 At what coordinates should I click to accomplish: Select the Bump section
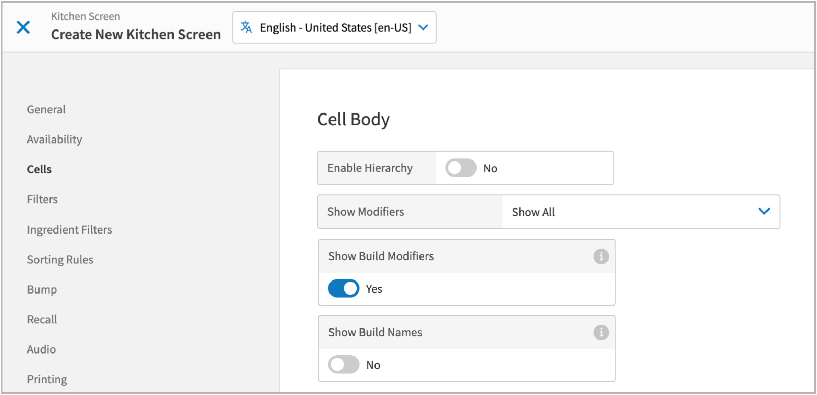pyautogui.click(x=42, y=289)
